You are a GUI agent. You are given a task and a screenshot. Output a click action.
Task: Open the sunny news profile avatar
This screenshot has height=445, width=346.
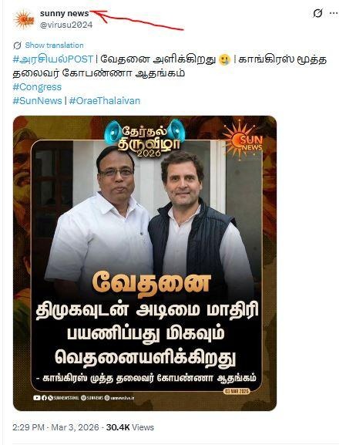(25, 19)
